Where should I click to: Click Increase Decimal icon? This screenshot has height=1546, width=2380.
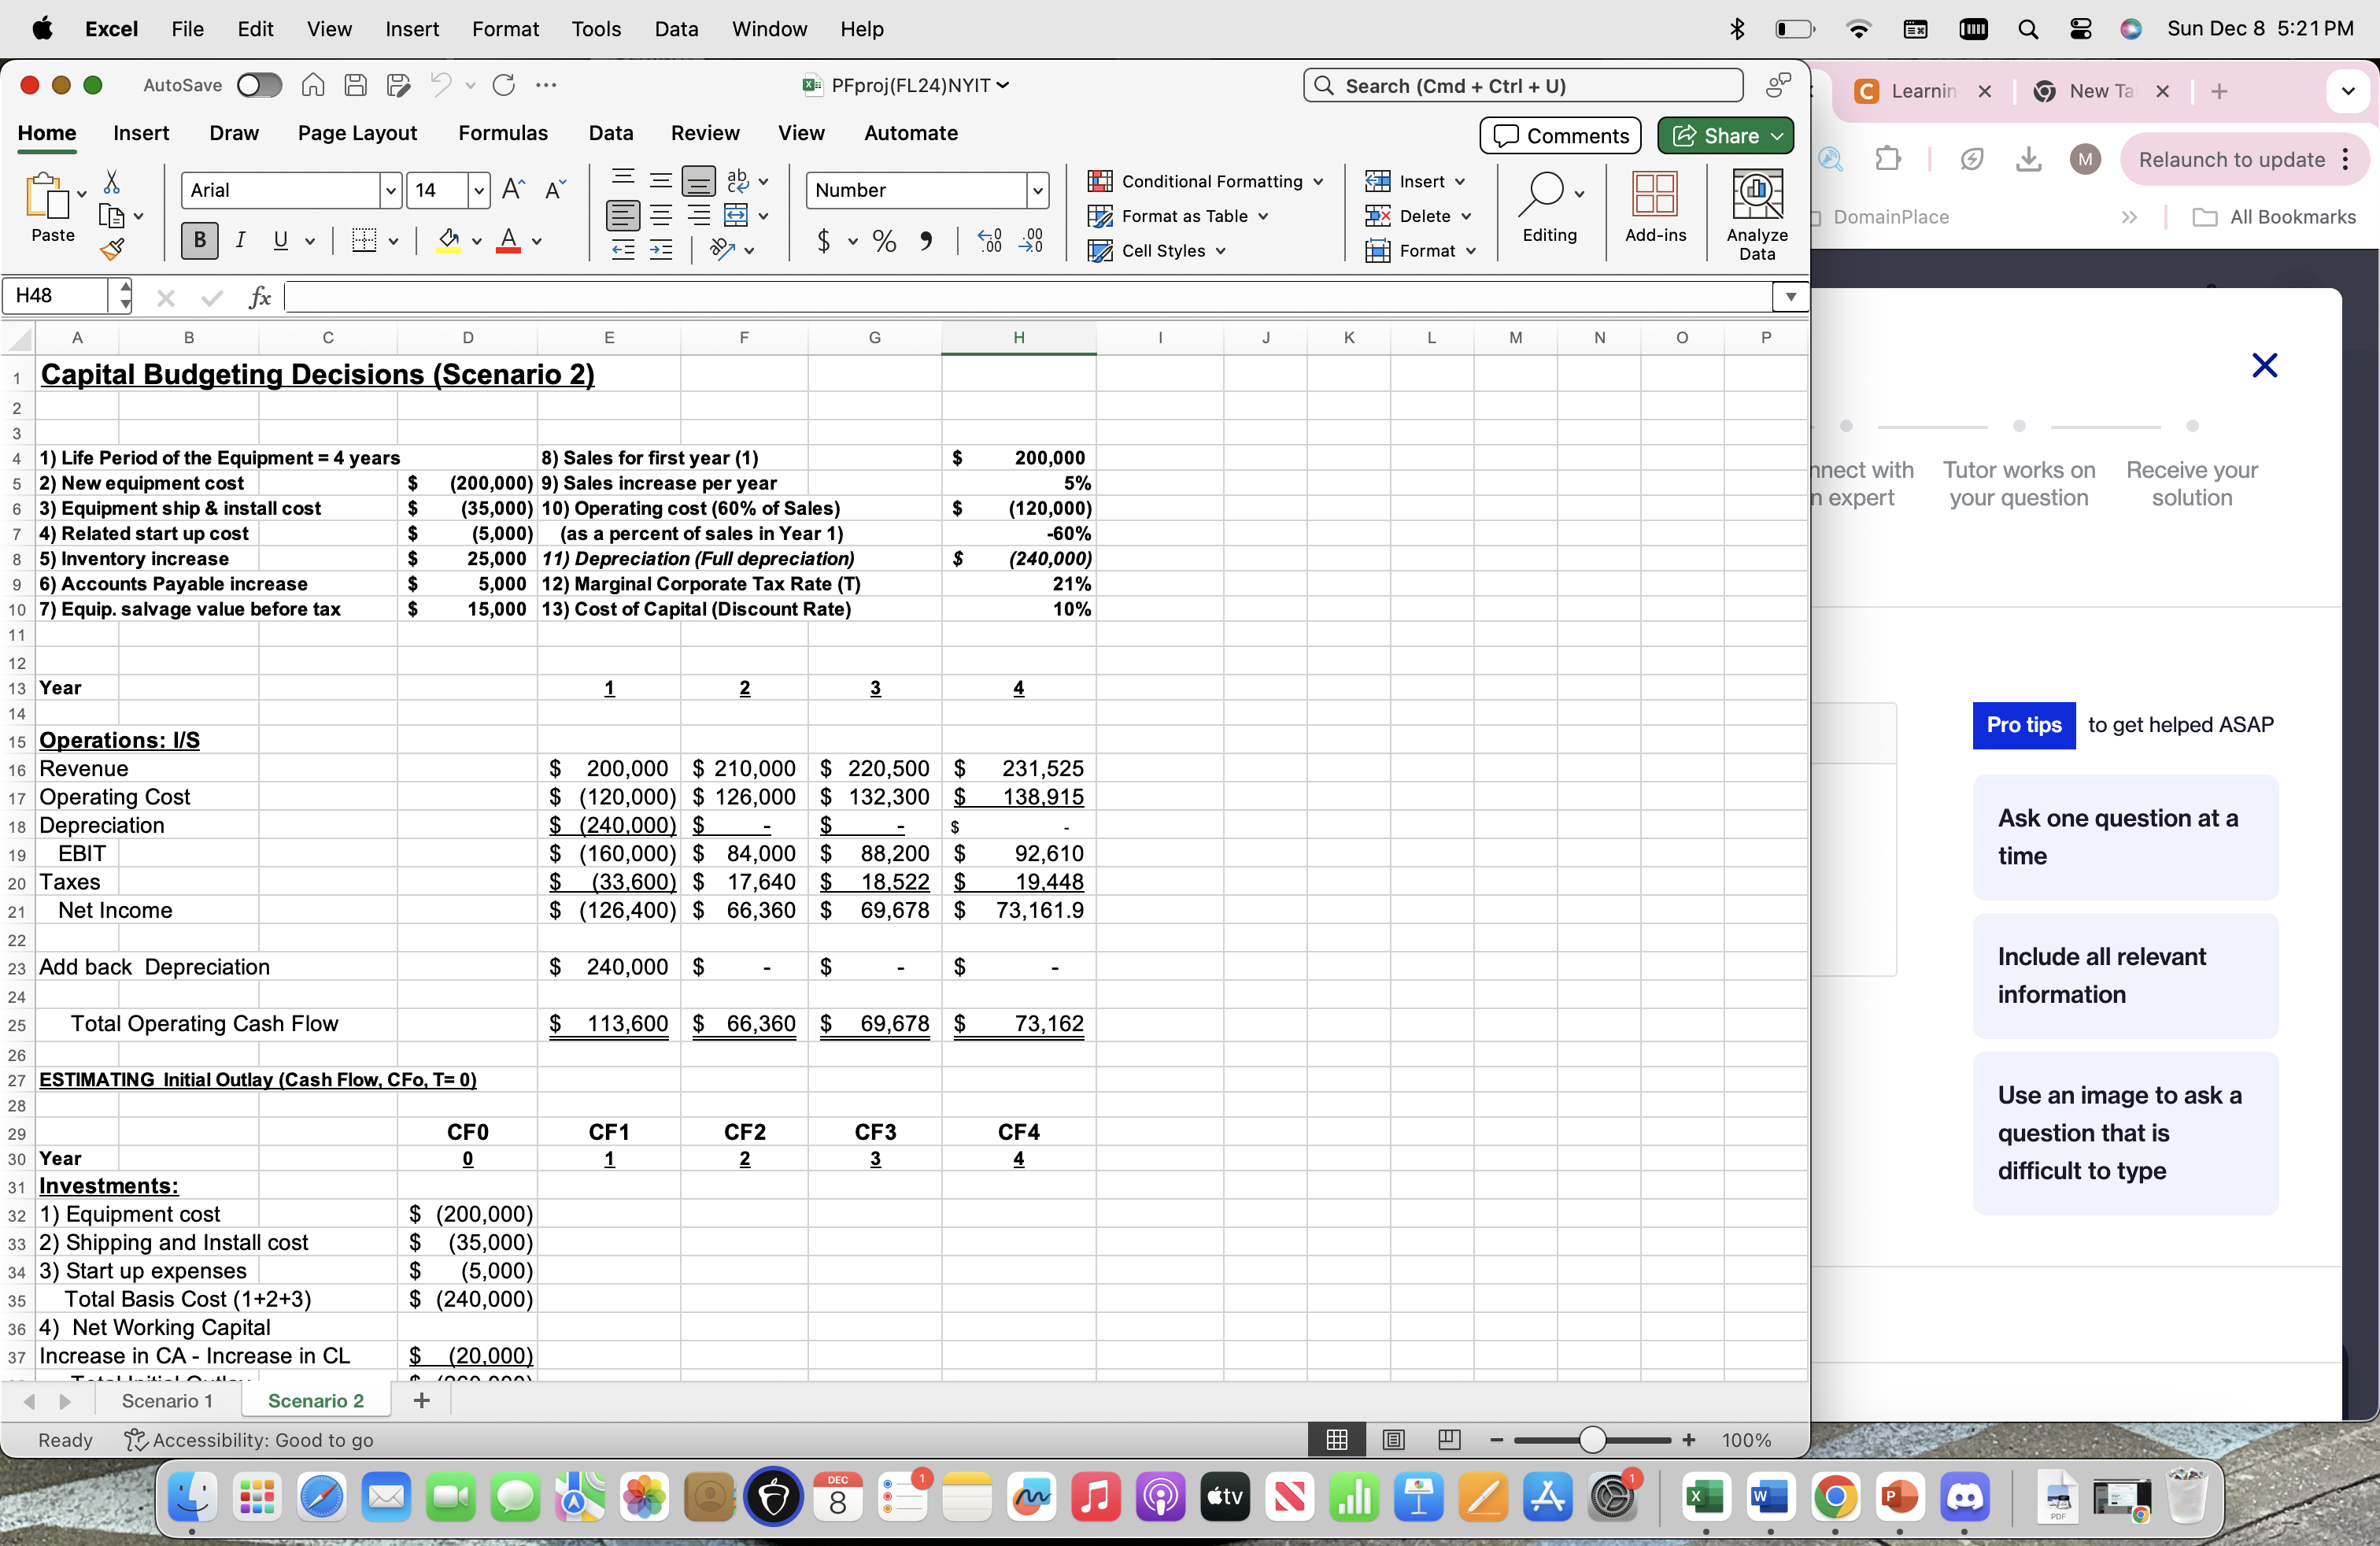click(989, 241)
